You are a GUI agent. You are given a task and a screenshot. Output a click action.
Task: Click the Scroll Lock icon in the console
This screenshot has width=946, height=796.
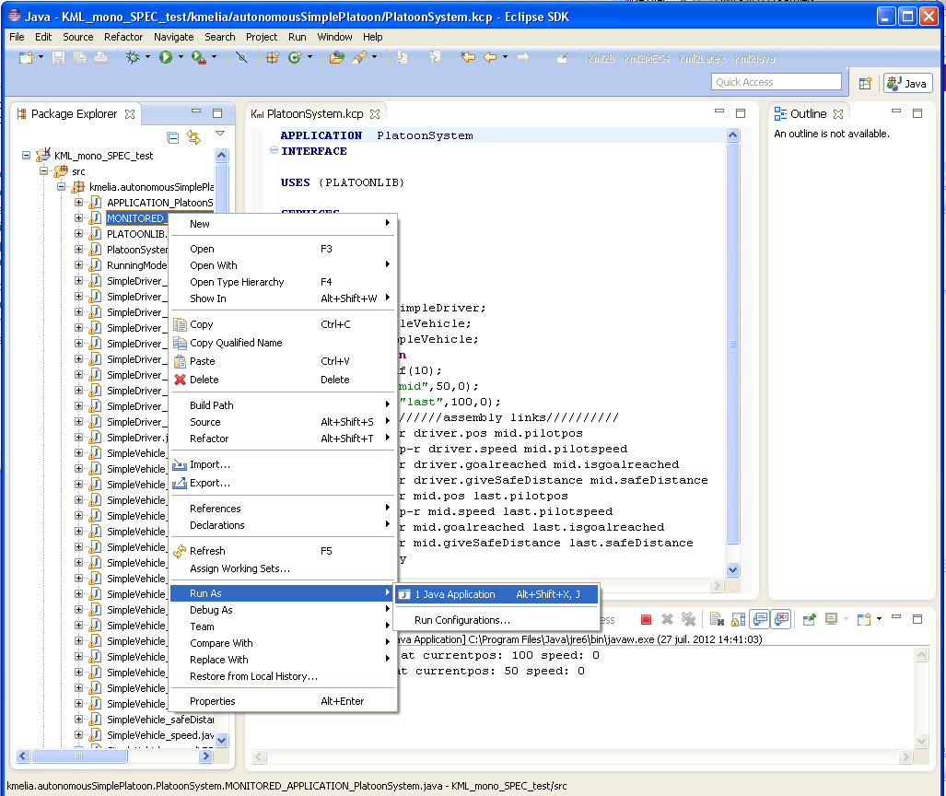[738, 620]
